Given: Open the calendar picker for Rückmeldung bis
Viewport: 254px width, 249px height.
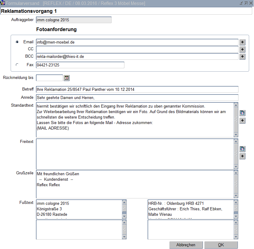Looking at the screenshot, I should [67, 78].
